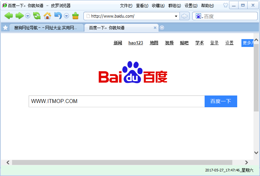
Task: Click the Baidu page 设置 link
Action: pyautogui.click(x=229, y=43)
